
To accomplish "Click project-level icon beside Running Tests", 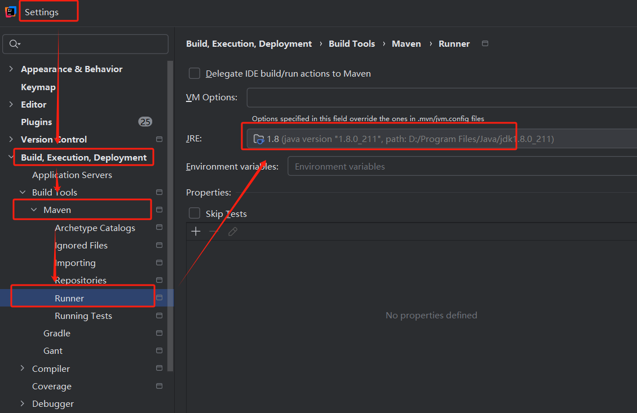I will (x=159, y=316).
